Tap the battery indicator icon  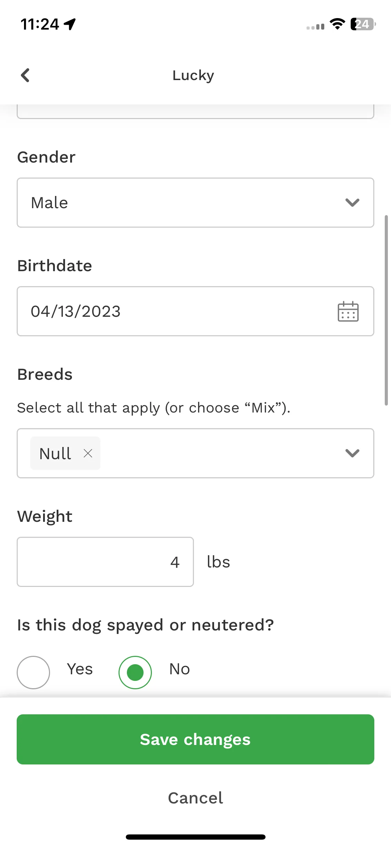(363, 24)
